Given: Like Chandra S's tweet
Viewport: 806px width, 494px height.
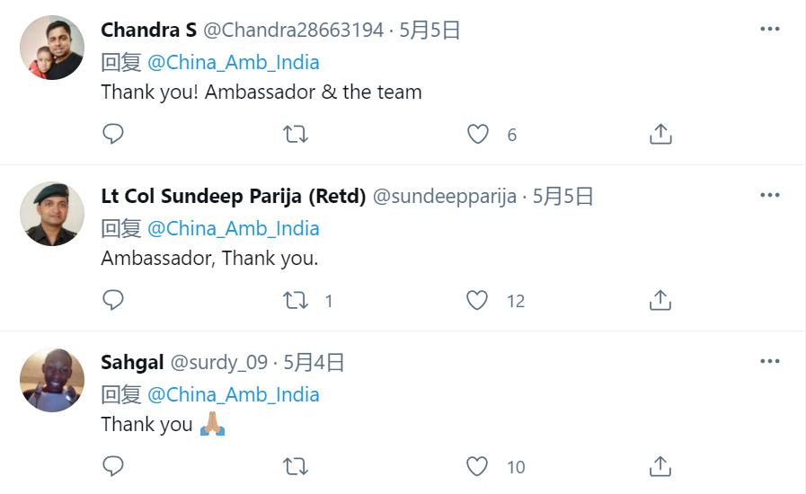Looking at the screenshot, I should 478,134.
